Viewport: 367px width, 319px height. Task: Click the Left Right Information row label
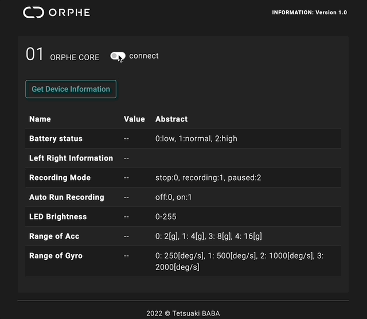point(71,158)
